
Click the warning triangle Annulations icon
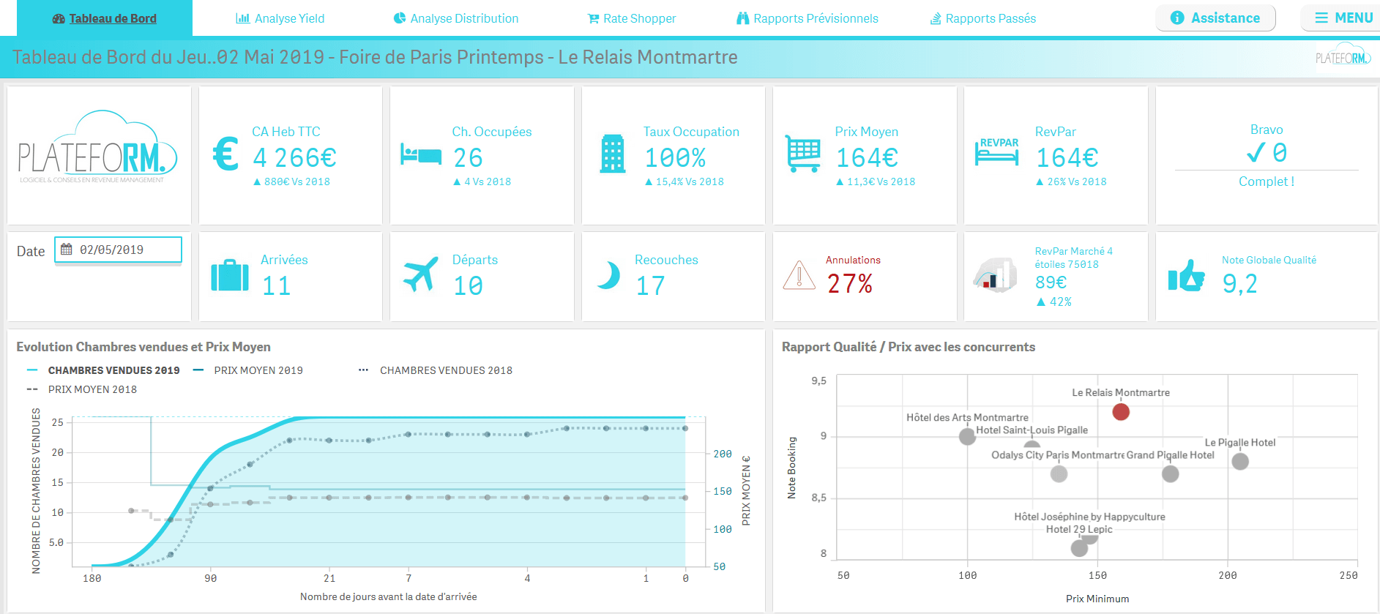799,276
